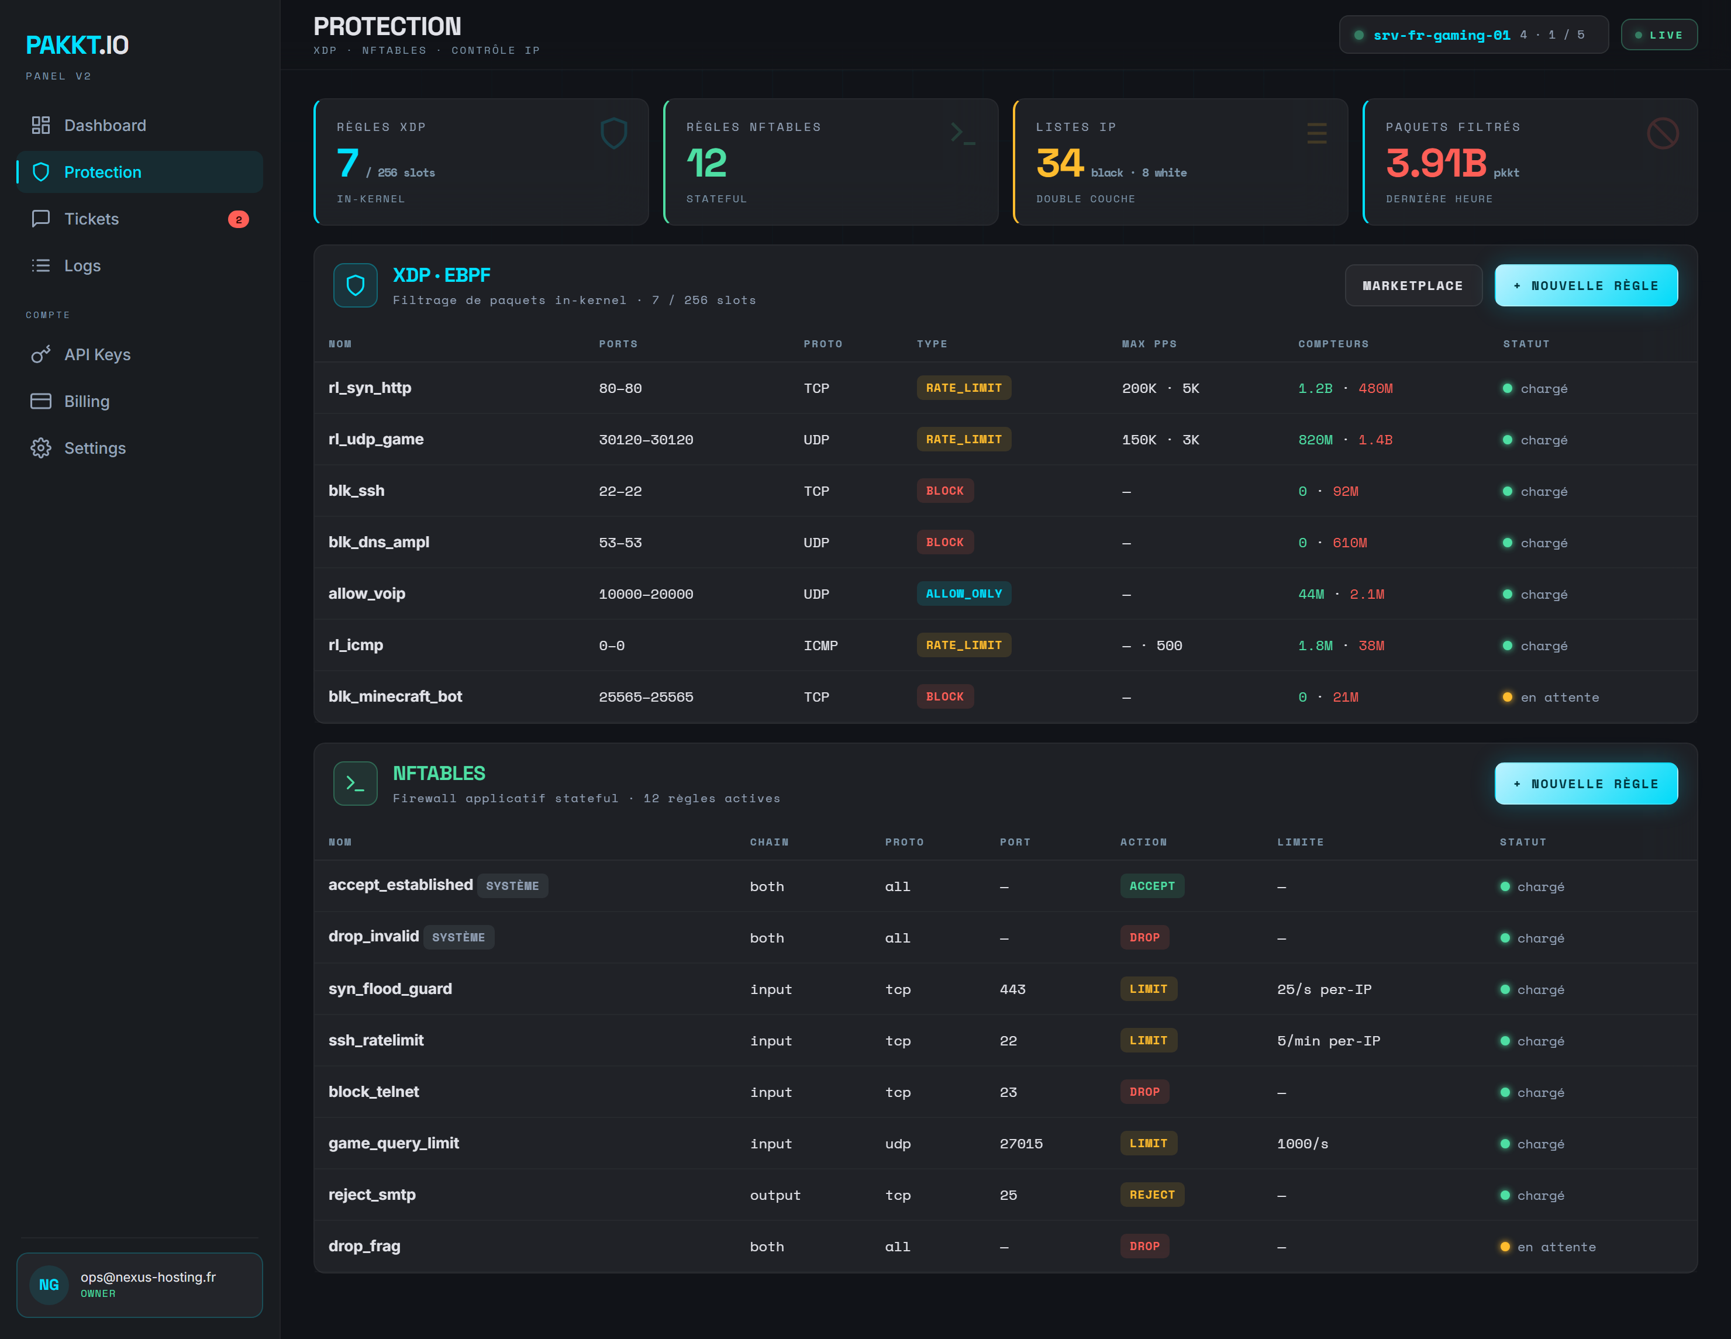
Task: Select the blk_minecraft_bot rule name
Action: pos(395,696)
